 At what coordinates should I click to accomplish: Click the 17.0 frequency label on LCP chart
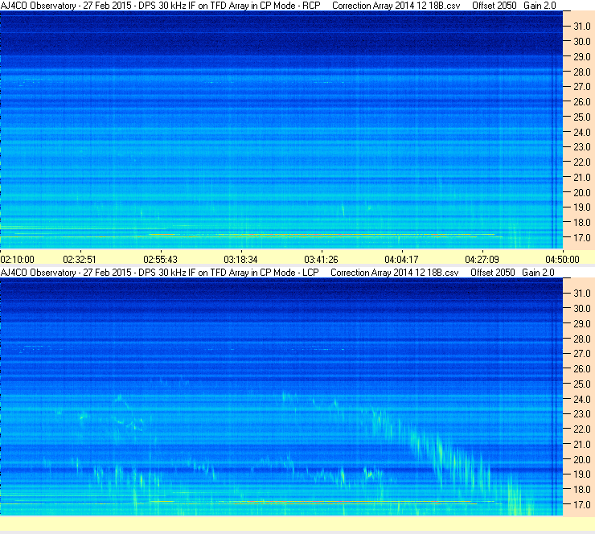point(582,504)
